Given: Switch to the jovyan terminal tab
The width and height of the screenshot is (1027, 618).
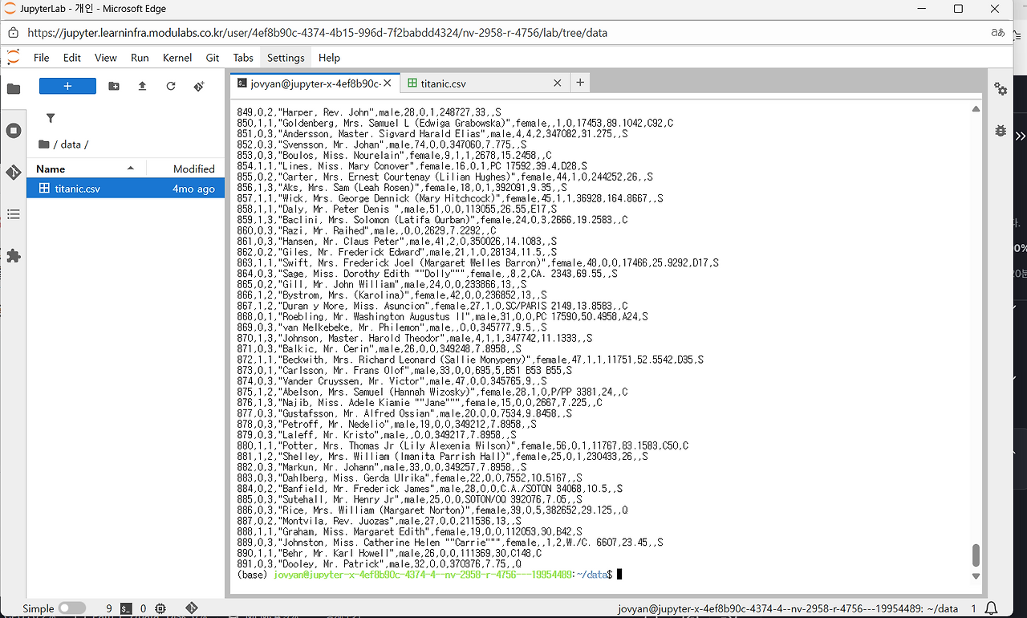Looking at the screenshot, I should click(315, 83).
